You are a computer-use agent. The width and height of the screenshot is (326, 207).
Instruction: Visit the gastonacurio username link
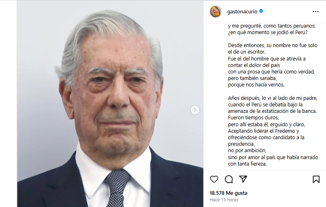(242, 12)
